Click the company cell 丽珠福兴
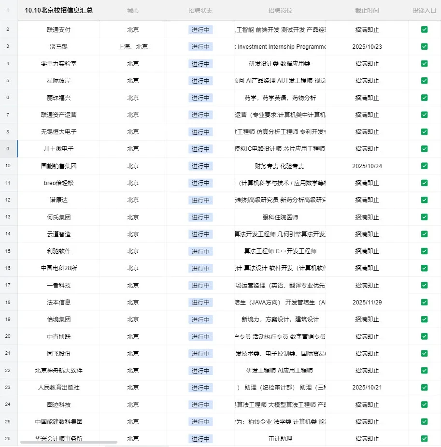441x447 pixels. click(58, 98)
